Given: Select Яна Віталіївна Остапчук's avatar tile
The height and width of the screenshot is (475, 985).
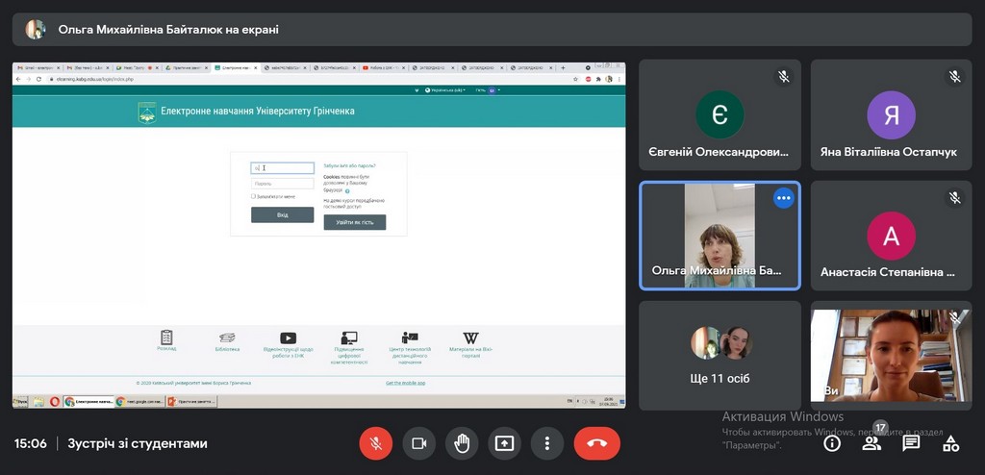Looking at the screenshot, I should [891, 115].
